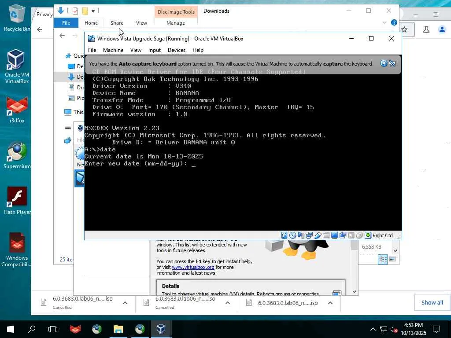Select the r3dfox desktop icon
This screenshot has width=451, height=338.
tap(17, 110)
